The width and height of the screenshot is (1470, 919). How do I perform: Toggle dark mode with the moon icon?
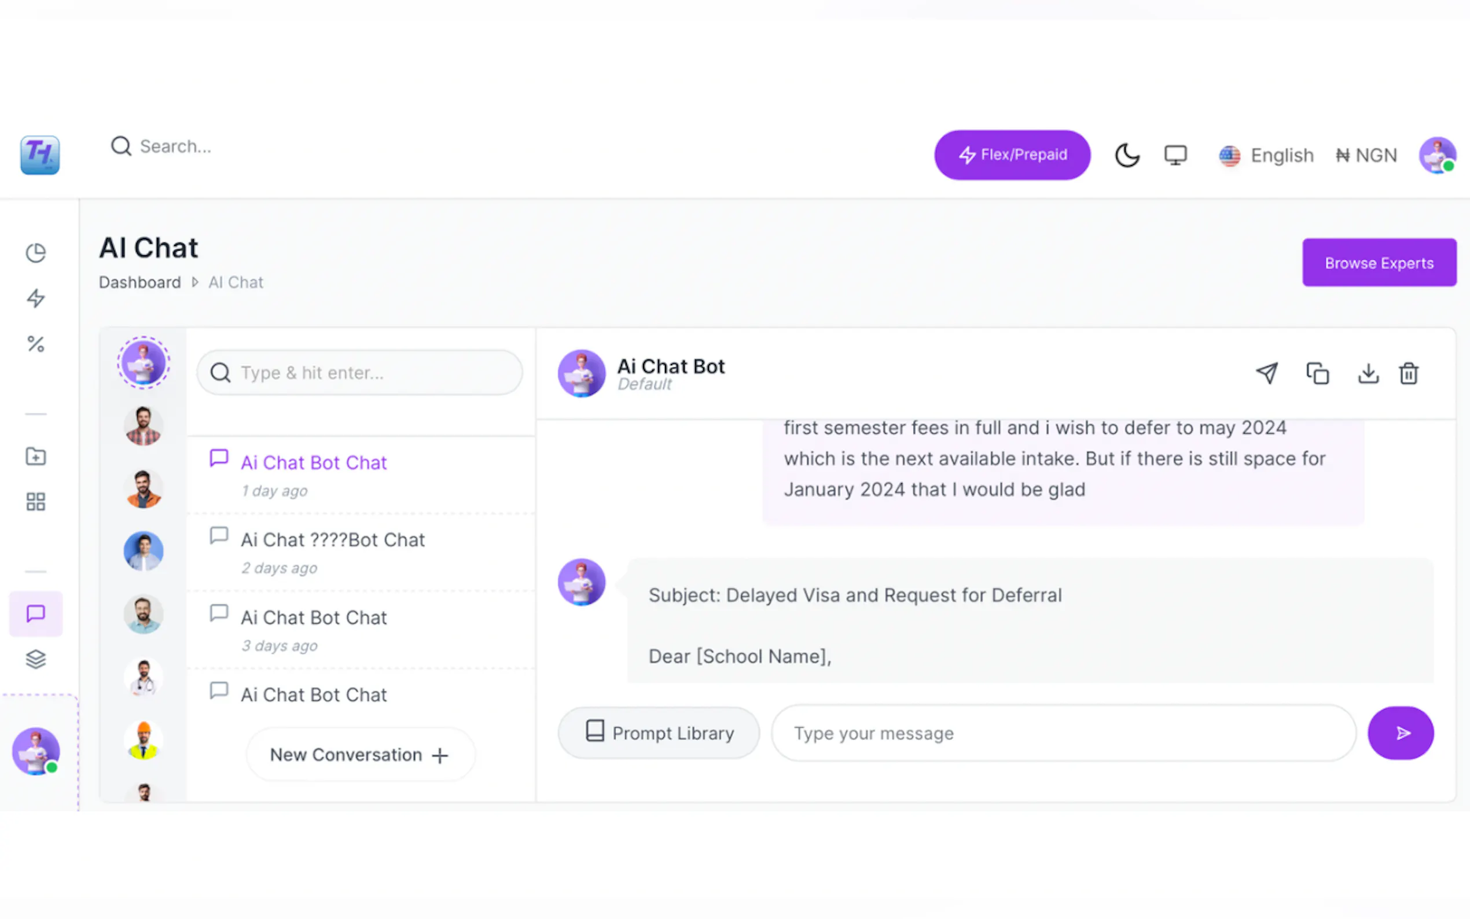(1127, 156)
